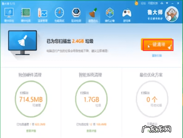
Task: Click the 智能系统清理 heading
Action: click(91, 75)
